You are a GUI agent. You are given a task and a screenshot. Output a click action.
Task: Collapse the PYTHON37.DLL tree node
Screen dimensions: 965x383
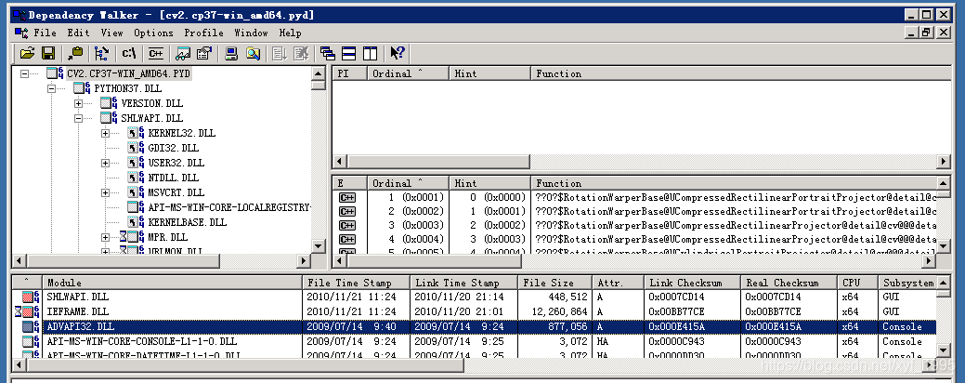(52, 88)
